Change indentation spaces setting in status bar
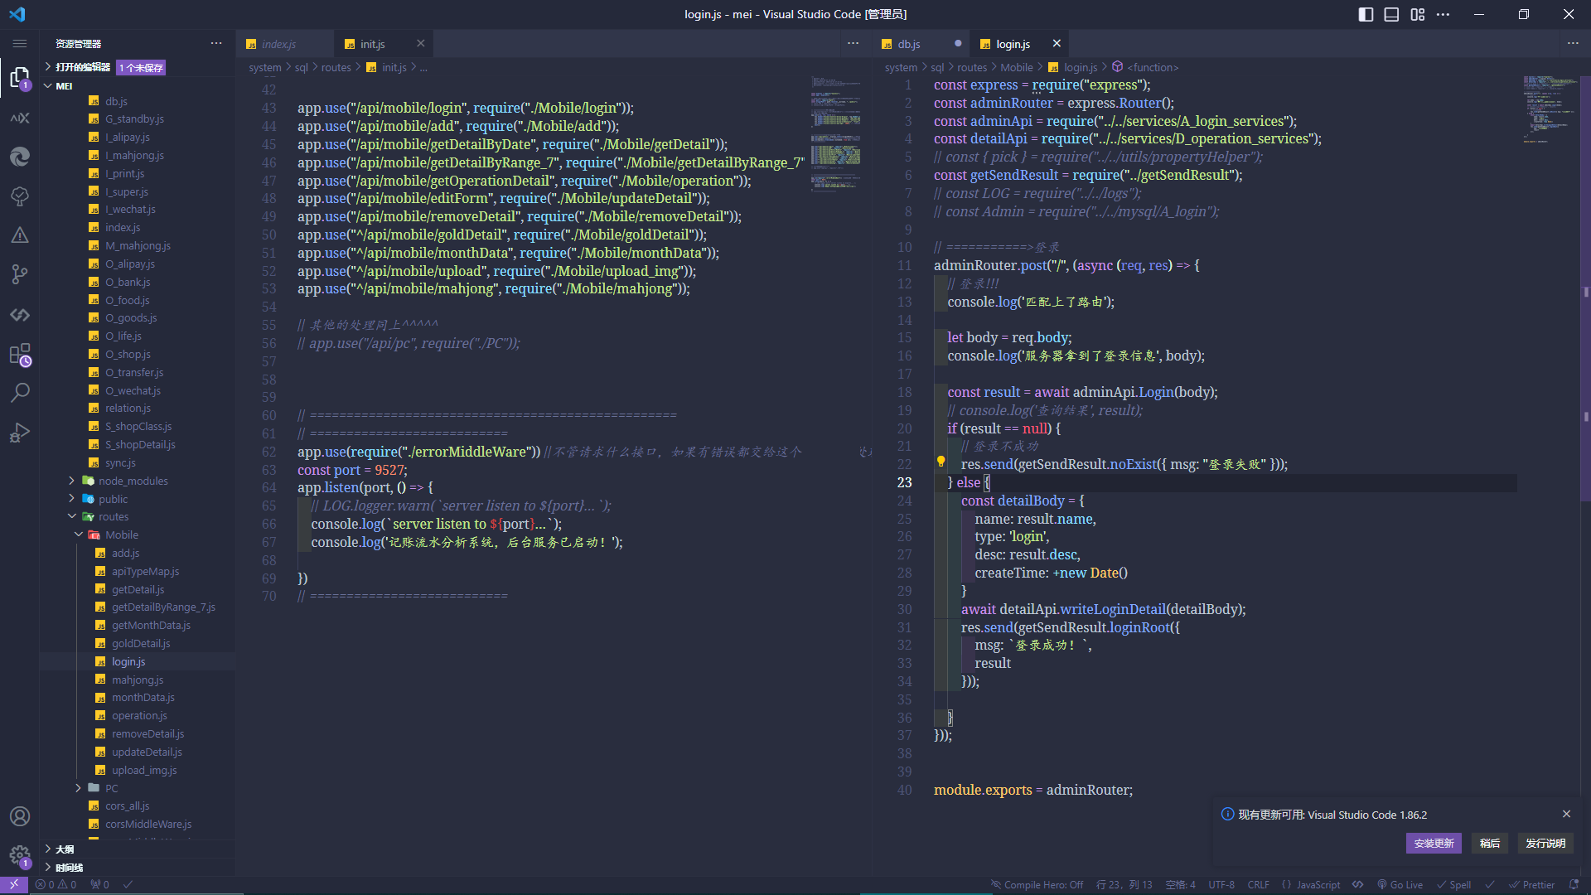This screenshot has width=1591, height=895. point(1180,884)
